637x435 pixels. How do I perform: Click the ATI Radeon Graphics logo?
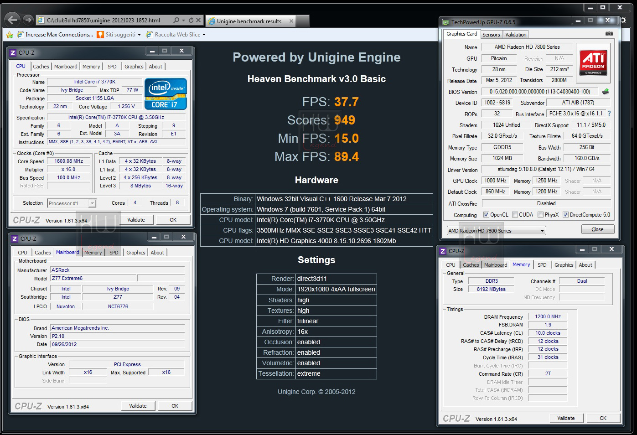593,62
